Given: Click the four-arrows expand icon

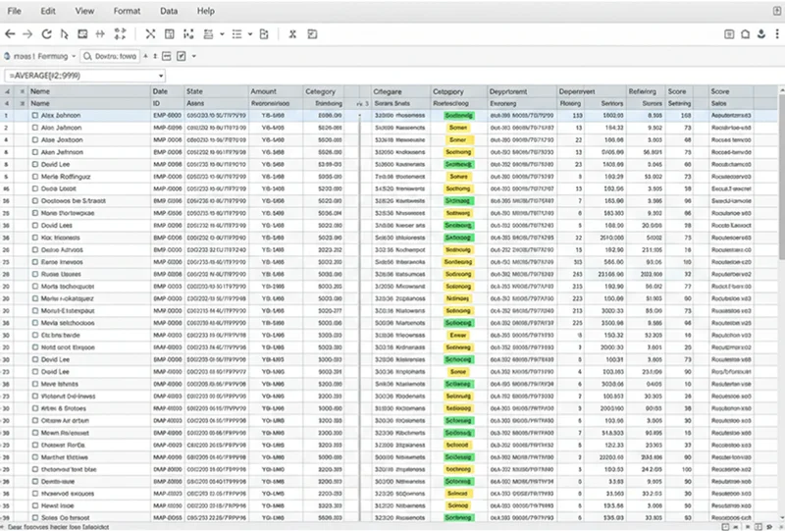Looking at the screenshot, I should point(120,34).
